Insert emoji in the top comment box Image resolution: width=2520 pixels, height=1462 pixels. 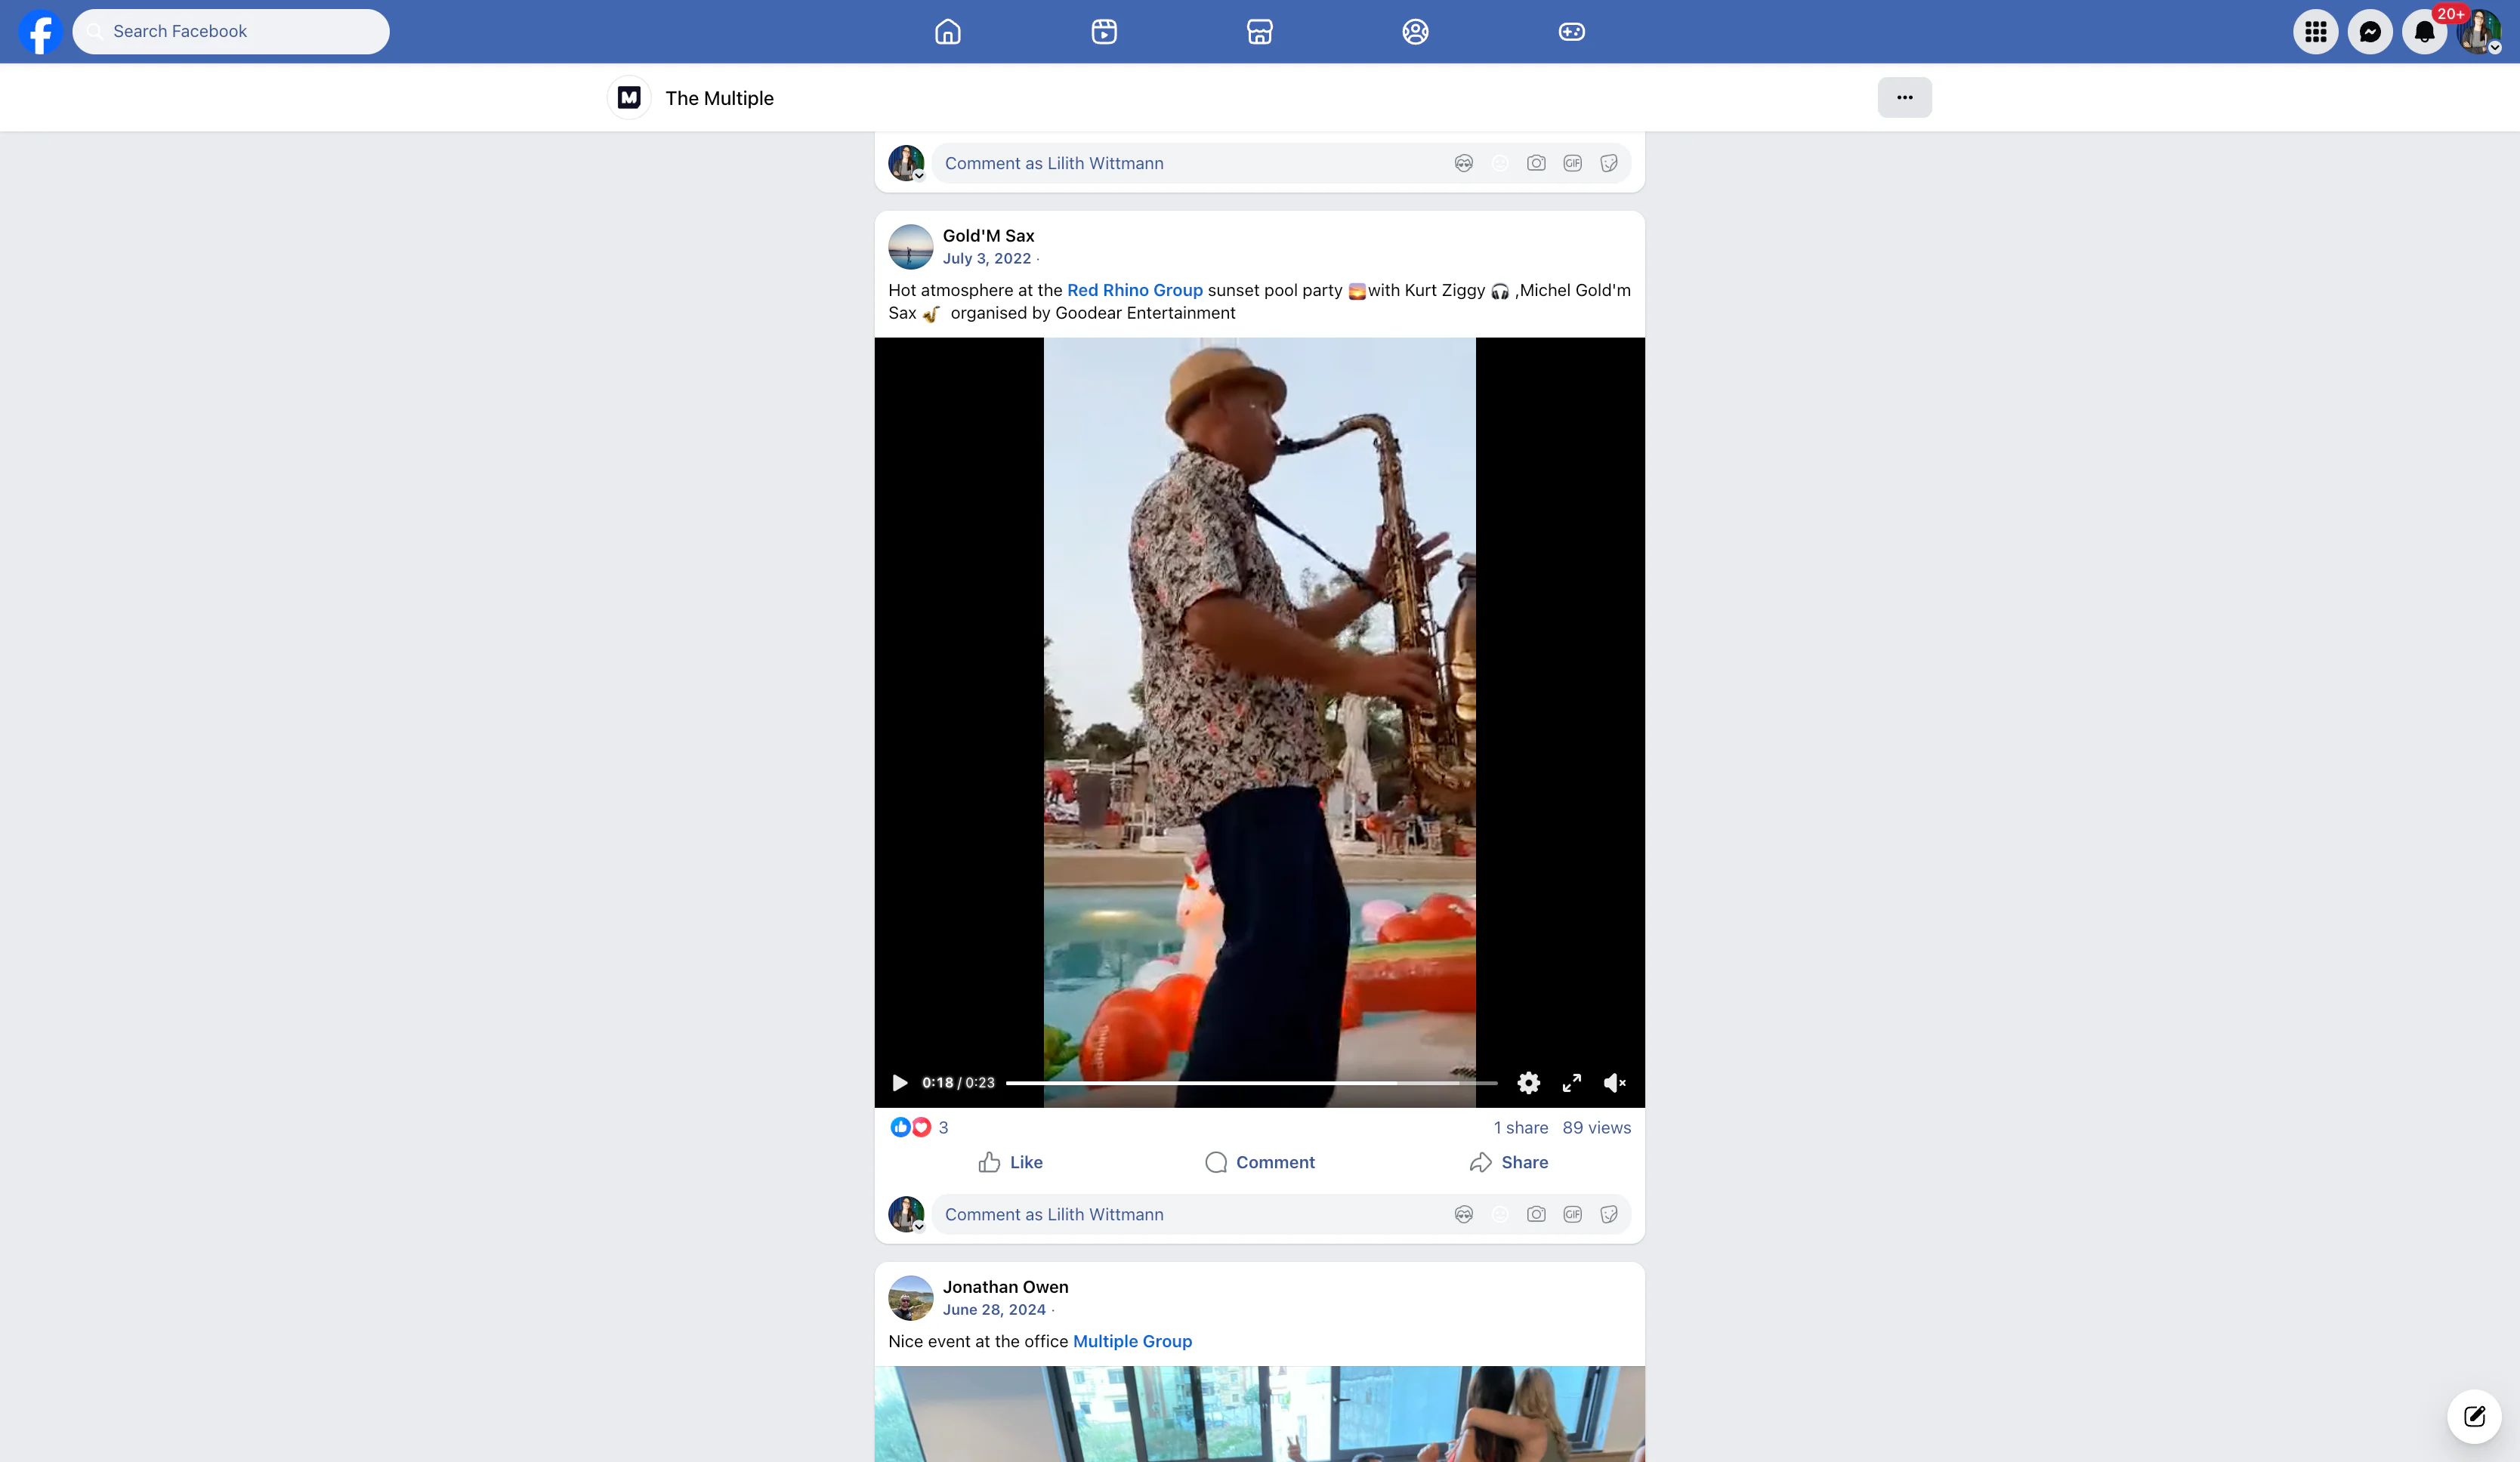(x=1499, y=163)
